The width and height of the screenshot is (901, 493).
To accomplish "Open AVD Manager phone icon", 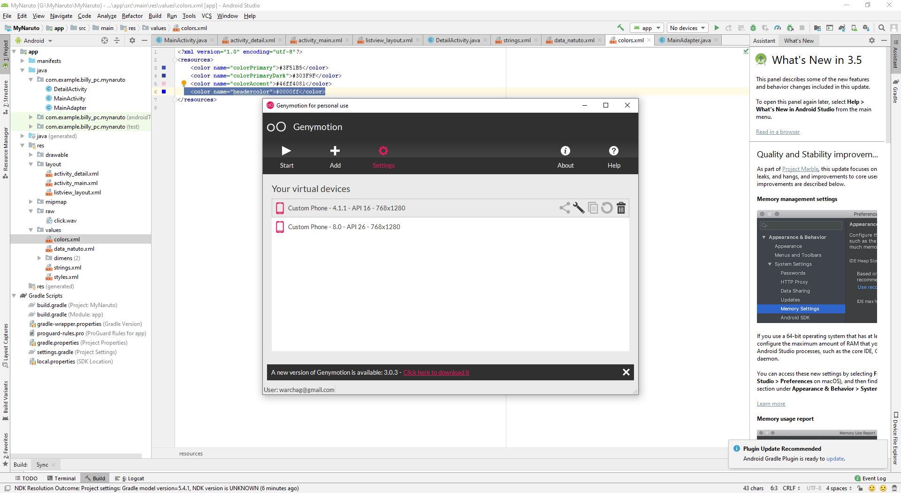I will point(854,28).
